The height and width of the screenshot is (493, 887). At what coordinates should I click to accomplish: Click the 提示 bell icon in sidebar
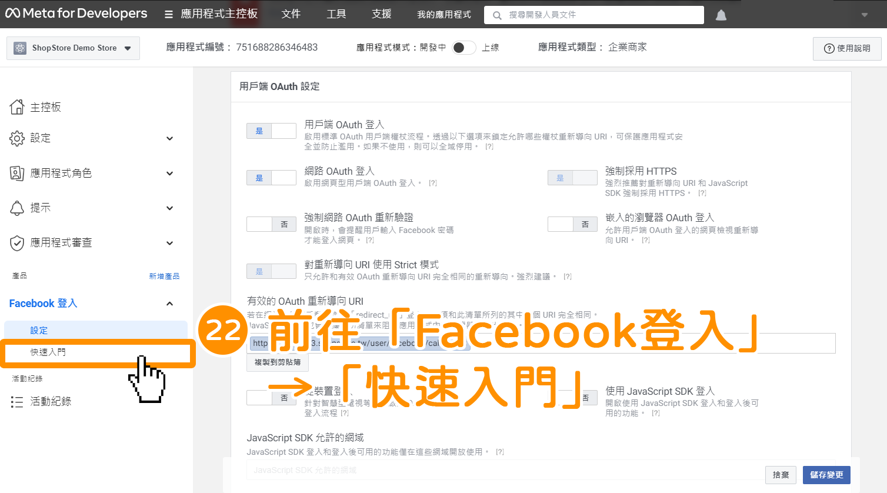pos(17,208)
